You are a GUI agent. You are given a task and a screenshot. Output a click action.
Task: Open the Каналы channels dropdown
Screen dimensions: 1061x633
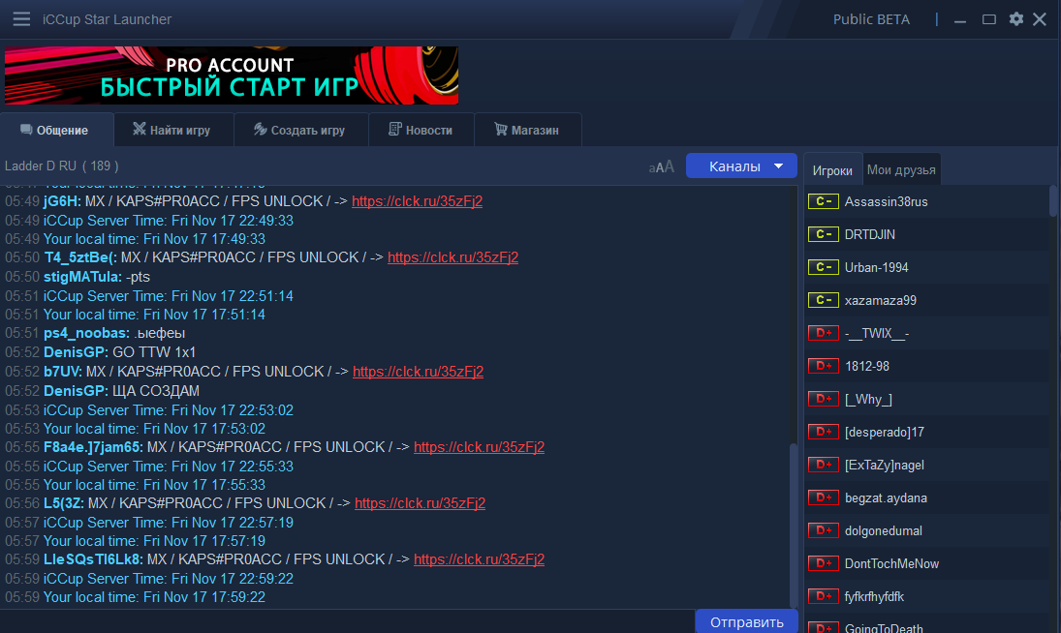(x=741, y=166)
